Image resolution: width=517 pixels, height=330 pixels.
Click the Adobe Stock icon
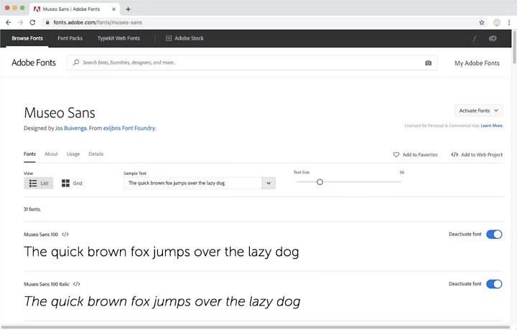point(169,38)
